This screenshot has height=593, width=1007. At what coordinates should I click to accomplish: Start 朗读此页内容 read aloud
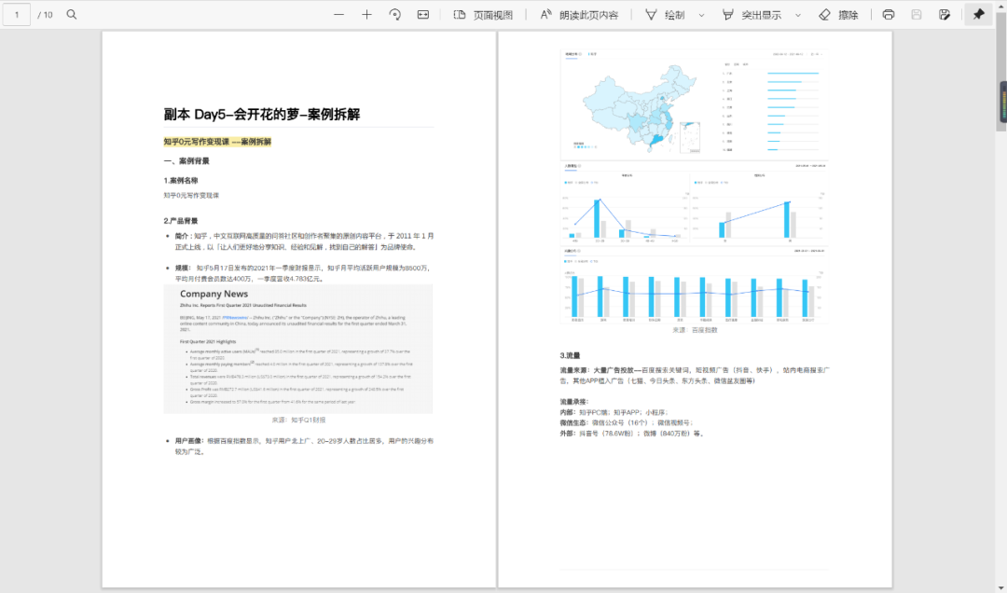579,15
